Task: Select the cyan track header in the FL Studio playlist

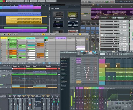Action: pyautogui.click(x=102, y=83)
